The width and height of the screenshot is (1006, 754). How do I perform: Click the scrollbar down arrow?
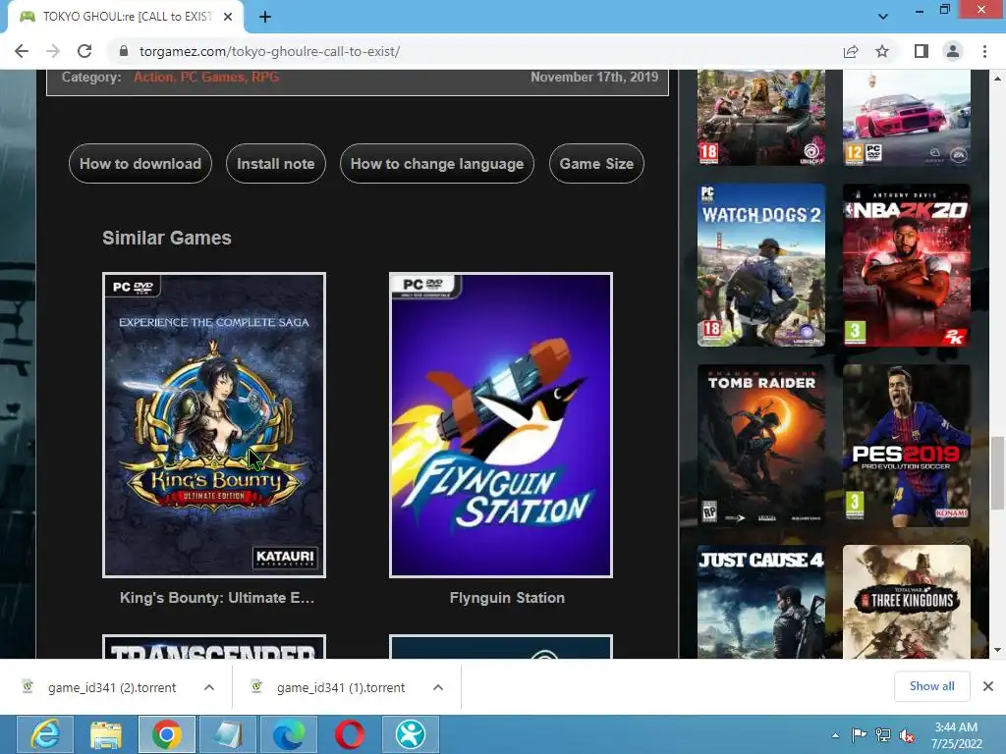pyautogui.click(x=997, y=650)
